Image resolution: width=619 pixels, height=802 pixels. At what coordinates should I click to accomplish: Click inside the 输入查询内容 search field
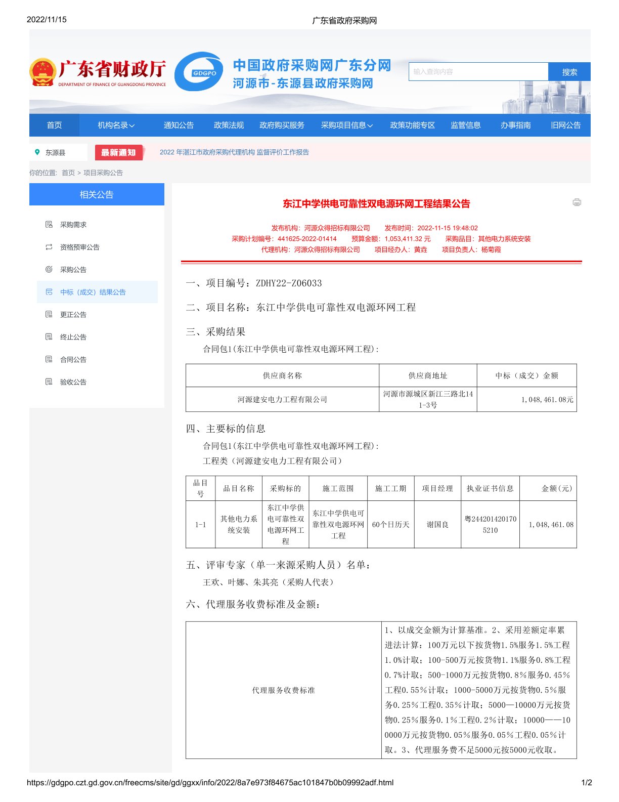478,72
